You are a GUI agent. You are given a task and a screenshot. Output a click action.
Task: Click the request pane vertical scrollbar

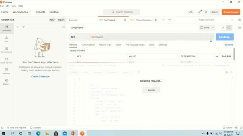point(234,54)
